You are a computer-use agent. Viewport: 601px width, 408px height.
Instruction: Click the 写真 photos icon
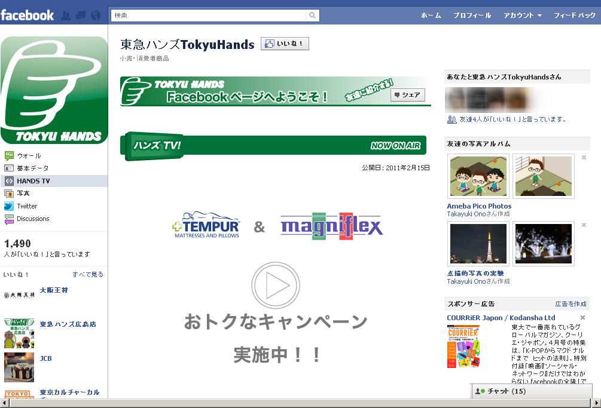click(9, 194)
